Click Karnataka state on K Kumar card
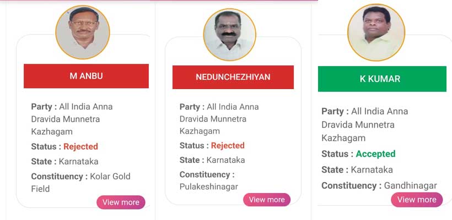The width and height of the screenshot is (452, 220). pyautogui.click(x=372, y=169)
